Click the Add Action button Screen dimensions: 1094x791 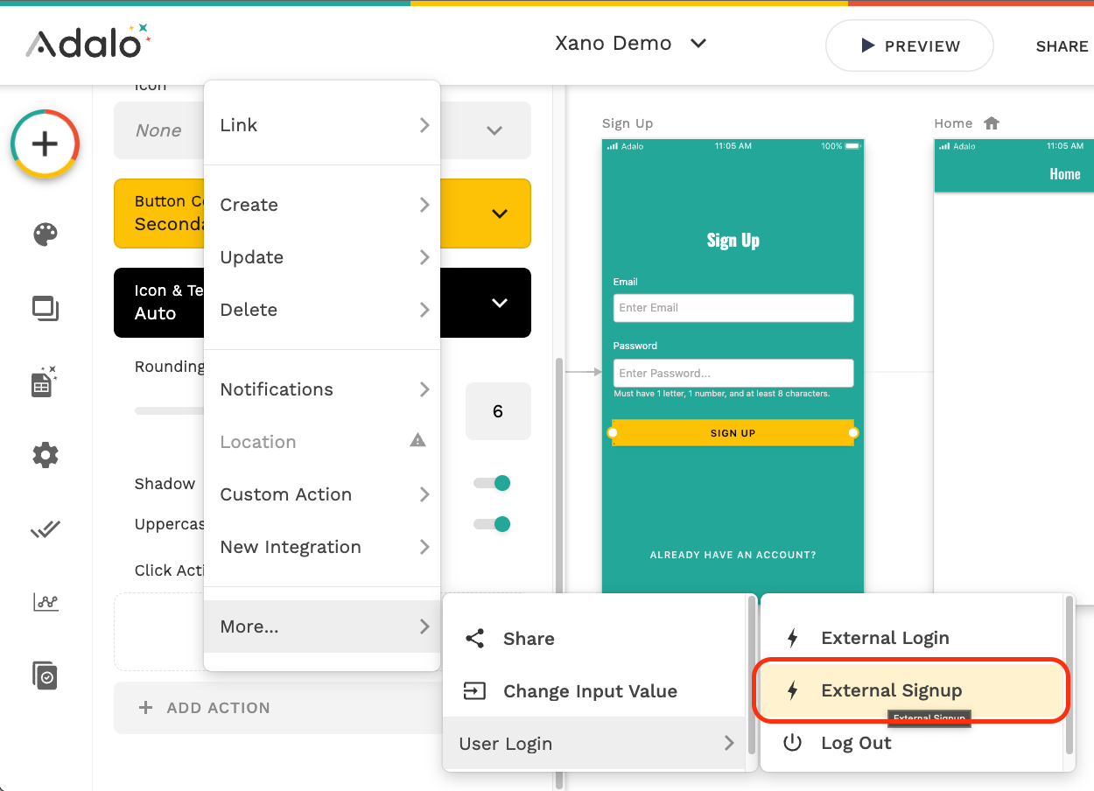207,708
